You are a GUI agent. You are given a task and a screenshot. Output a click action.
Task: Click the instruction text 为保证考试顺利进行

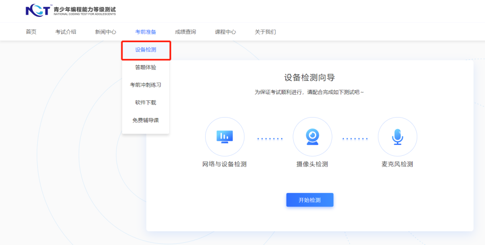pos(309,92)
